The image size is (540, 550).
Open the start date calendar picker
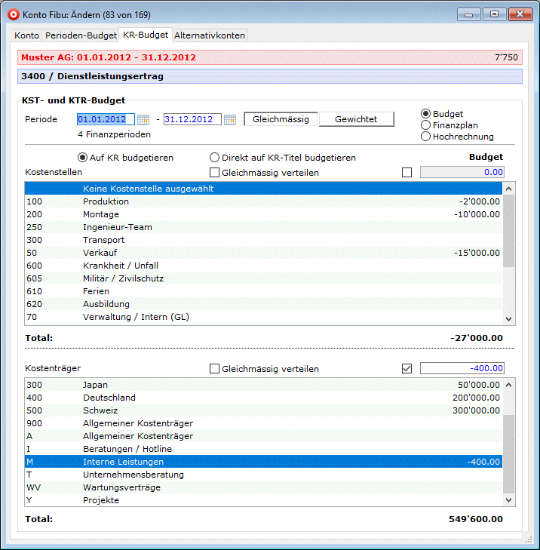143,119
